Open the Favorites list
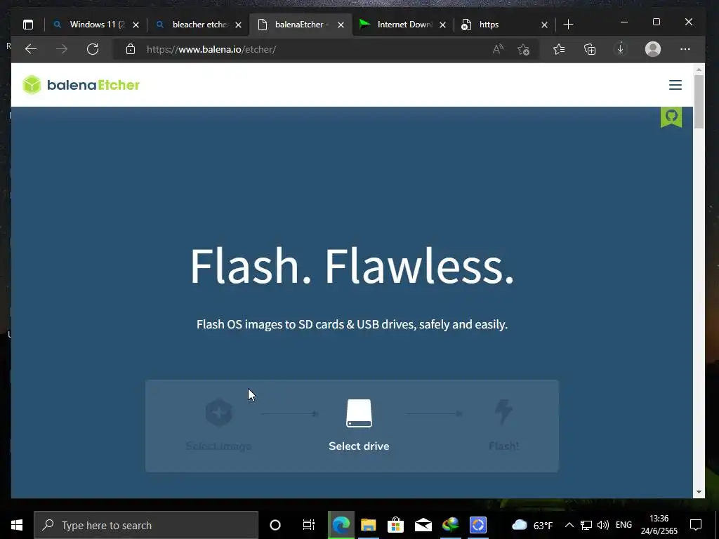Image resolution: width=719 pixels, height=539 pixels. point(558,49)
